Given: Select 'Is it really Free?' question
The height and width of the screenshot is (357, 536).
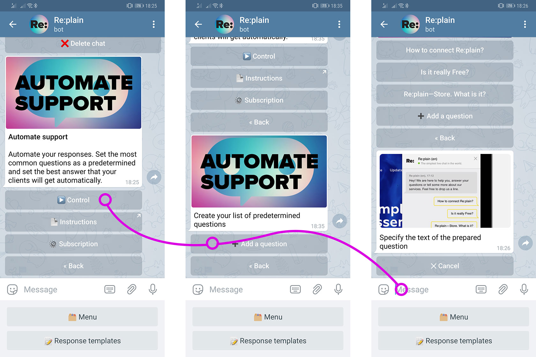Looking at the screenshot, I should 445,72.
